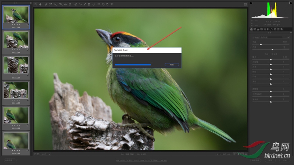
Task: Click the rotate clockwise icon
Action: click(x=107, y=4)
